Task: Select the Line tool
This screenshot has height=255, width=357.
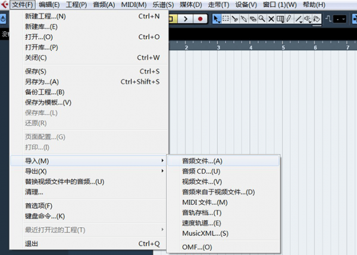Action: (x=299, y=19)
